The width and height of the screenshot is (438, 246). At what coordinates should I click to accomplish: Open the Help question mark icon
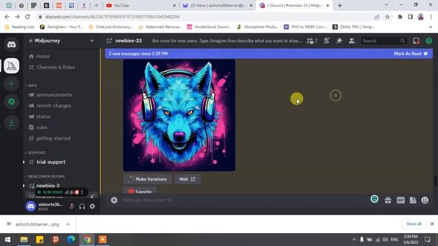429,41
